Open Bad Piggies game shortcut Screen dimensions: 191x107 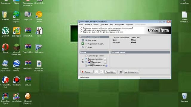17,31
